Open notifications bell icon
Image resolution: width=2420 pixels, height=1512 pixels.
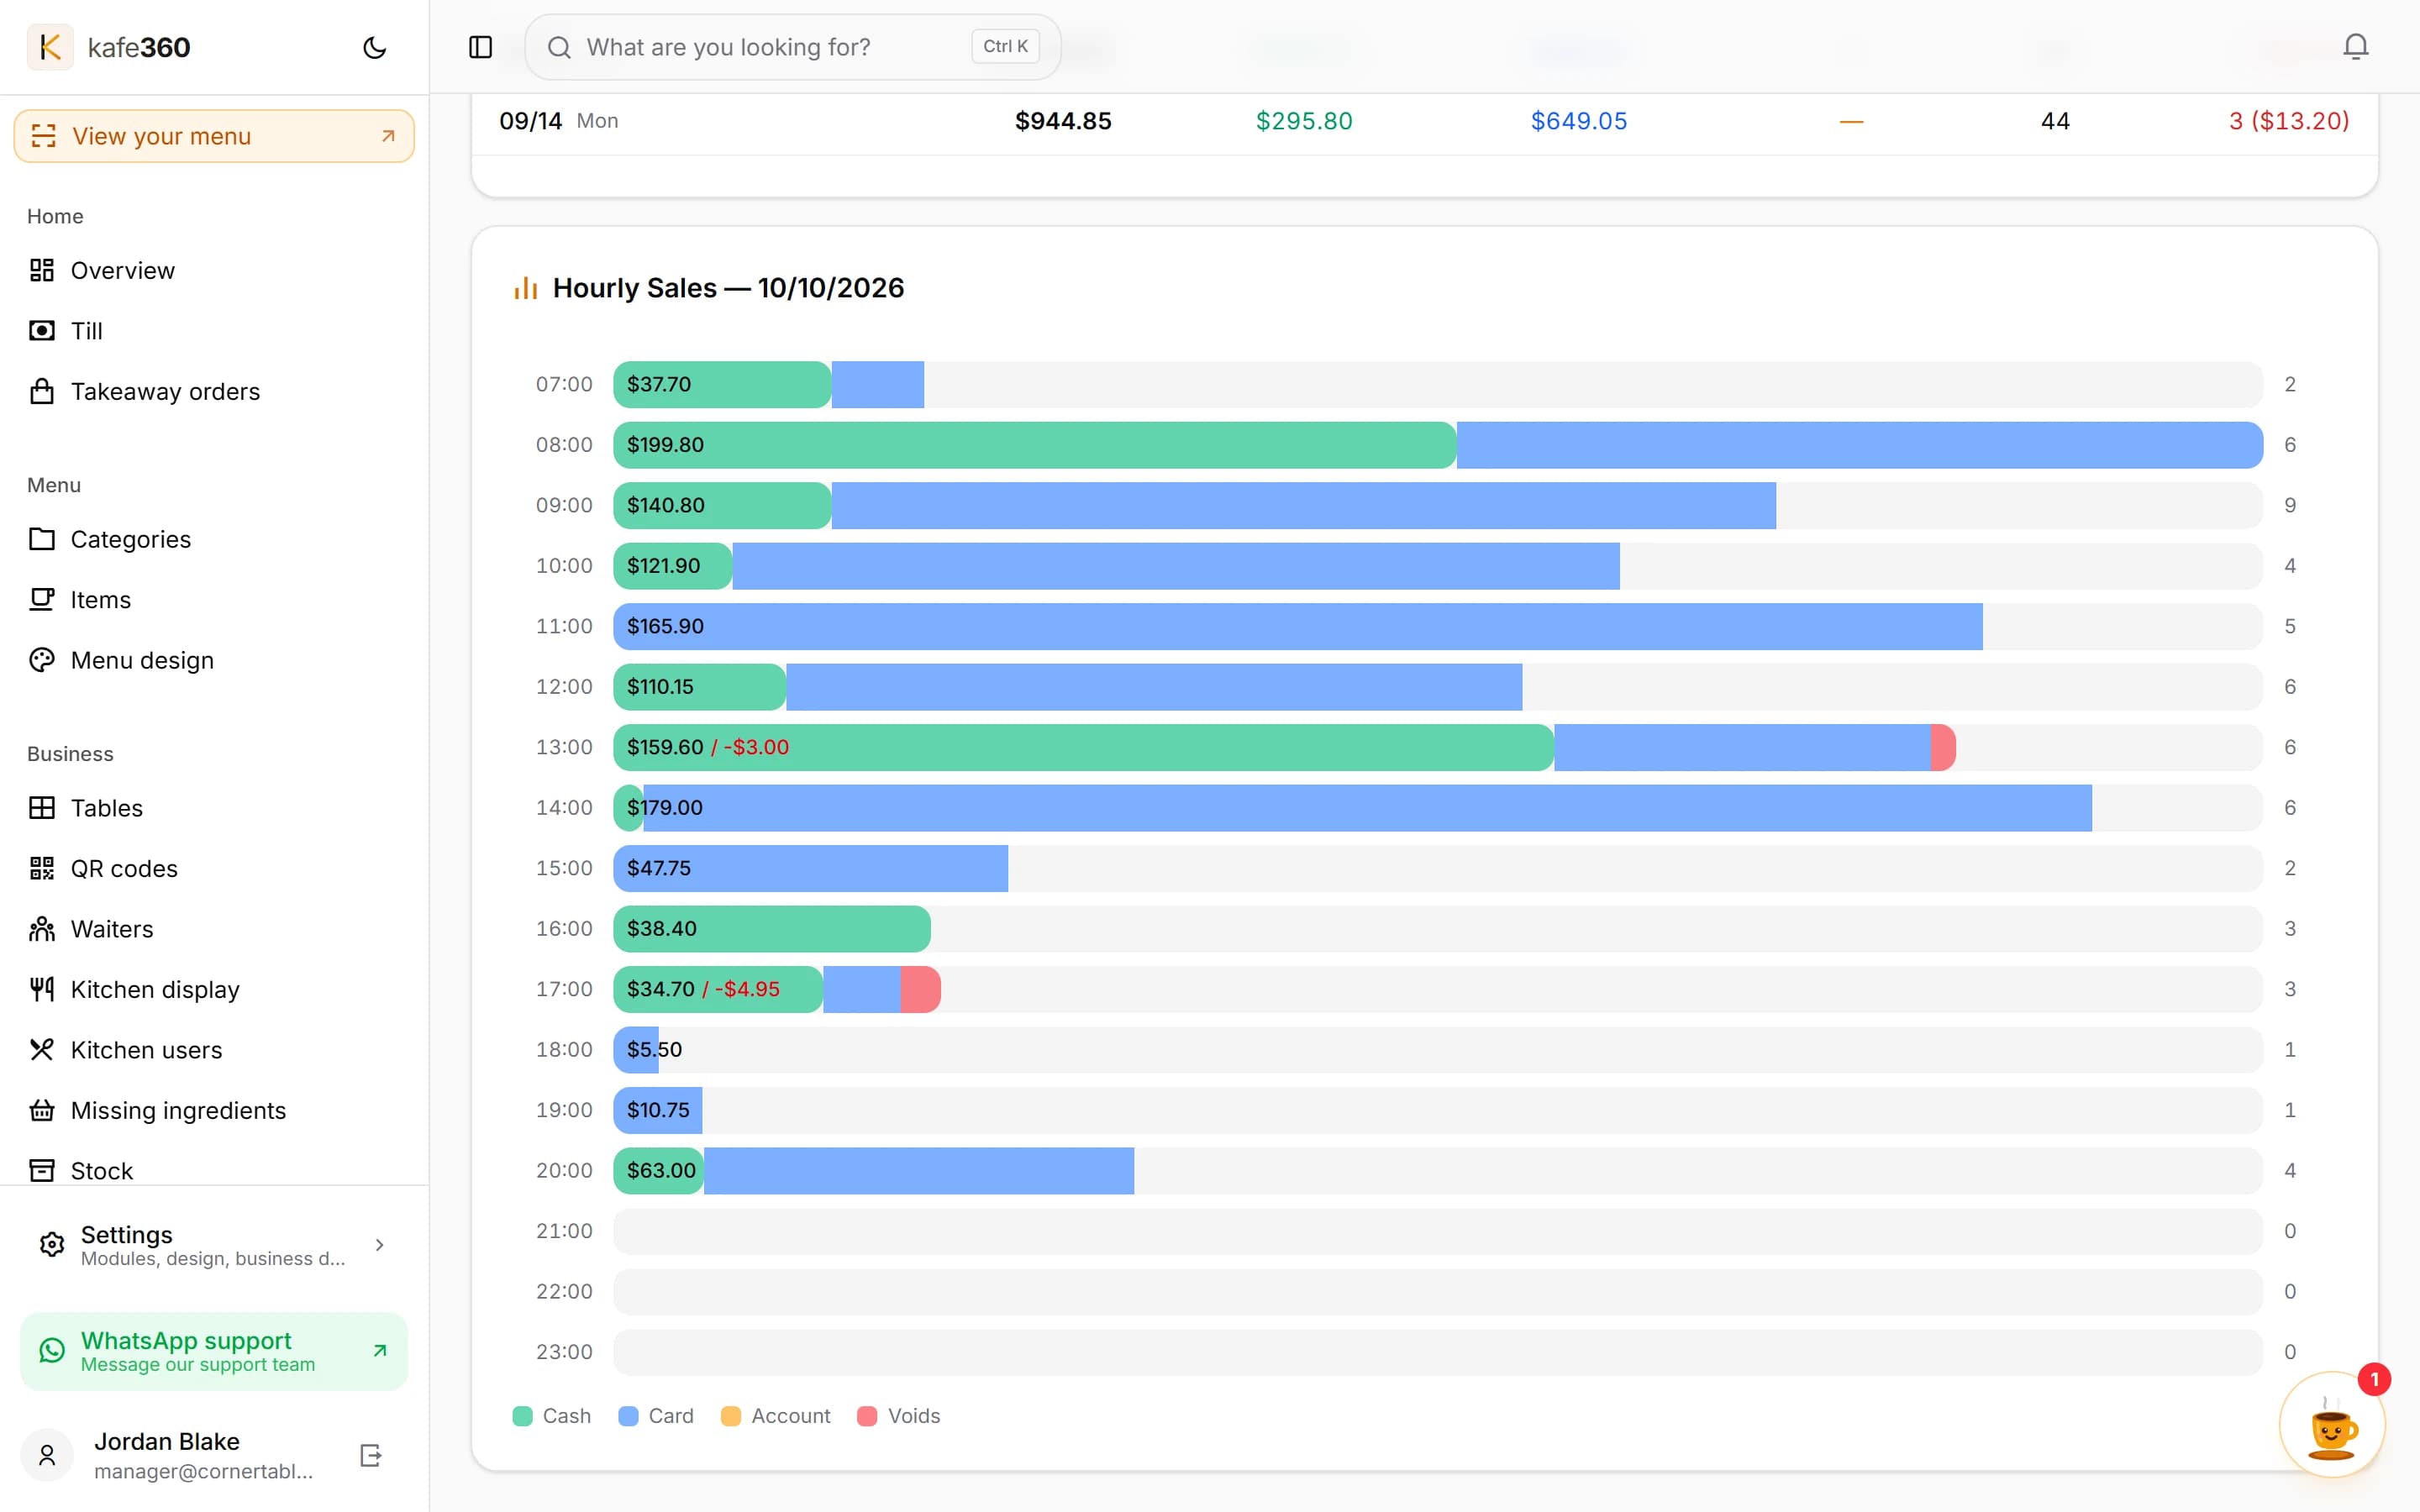(2355, 47)
